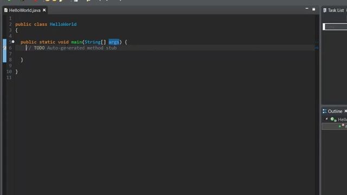Click the Task List clipboard icon
This screenshot has height=195, width=347.
point(325,10)
